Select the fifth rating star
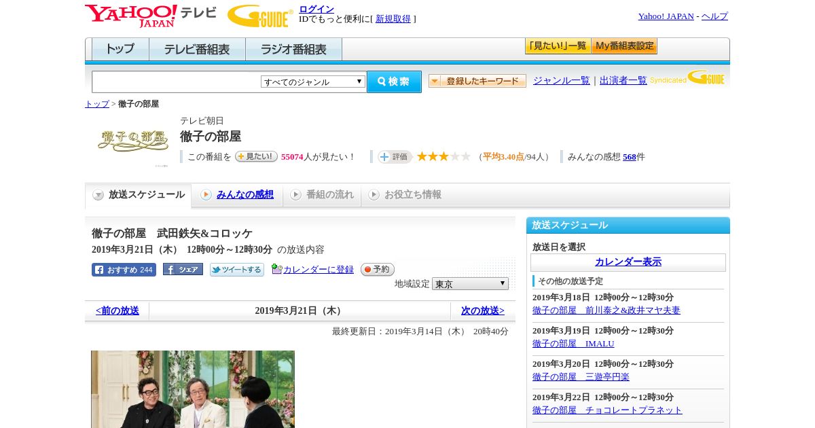Viewport: 815px width, 428px height. point(465,156)
